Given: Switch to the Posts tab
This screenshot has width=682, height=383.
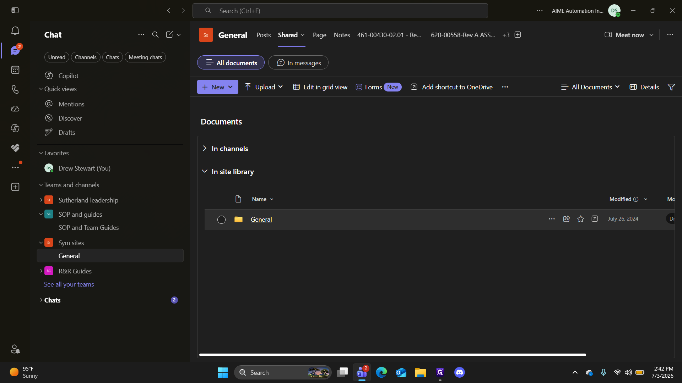Looking at the screenshot, I should click(x=264, y=35).
